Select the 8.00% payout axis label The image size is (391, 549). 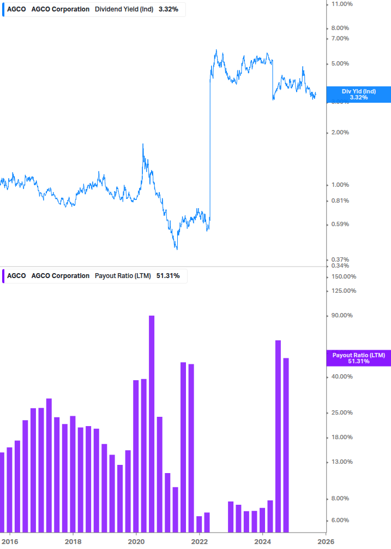[340, 499]
